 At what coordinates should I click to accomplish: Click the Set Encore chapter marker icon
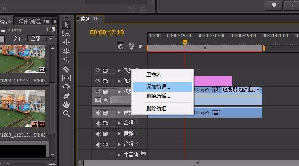(x=131, y=46)
